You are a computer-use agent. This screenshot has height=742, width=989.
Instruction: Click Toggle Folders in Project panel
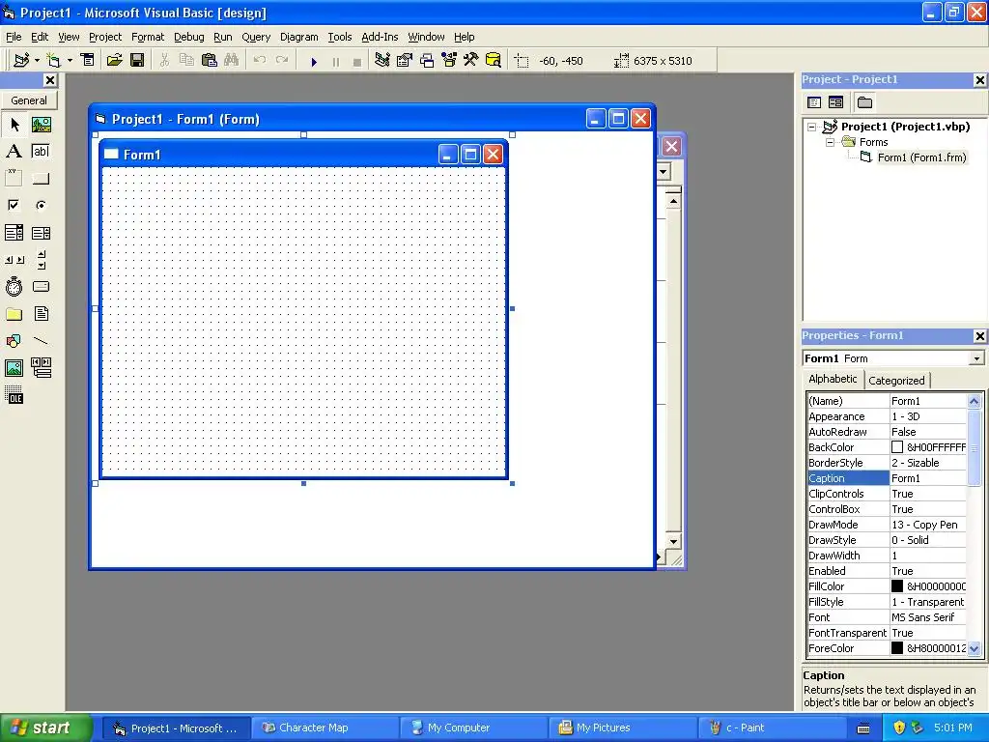pyautogui.click(x=864, y=102)
